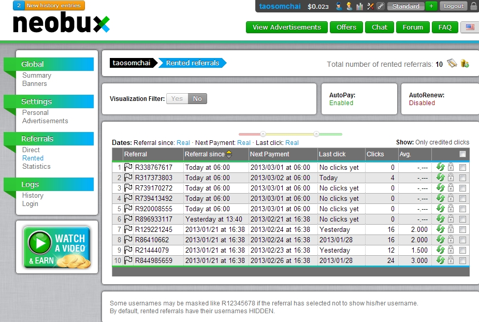Image resolution: width=479 pixels, height=322 pixels.
Task: Toggle Last click date mode Real
Action: (x=292, y=143)
